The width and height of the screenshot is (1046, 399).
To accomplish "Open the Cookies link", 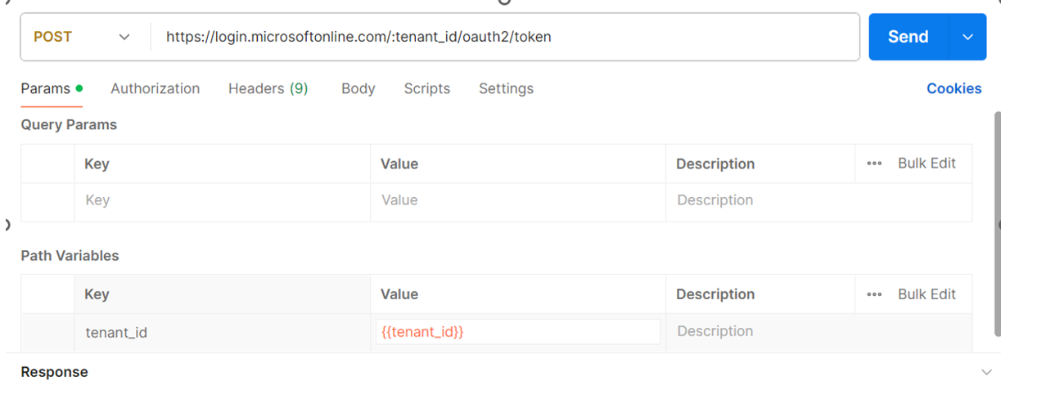I will (x=954, y=88).
